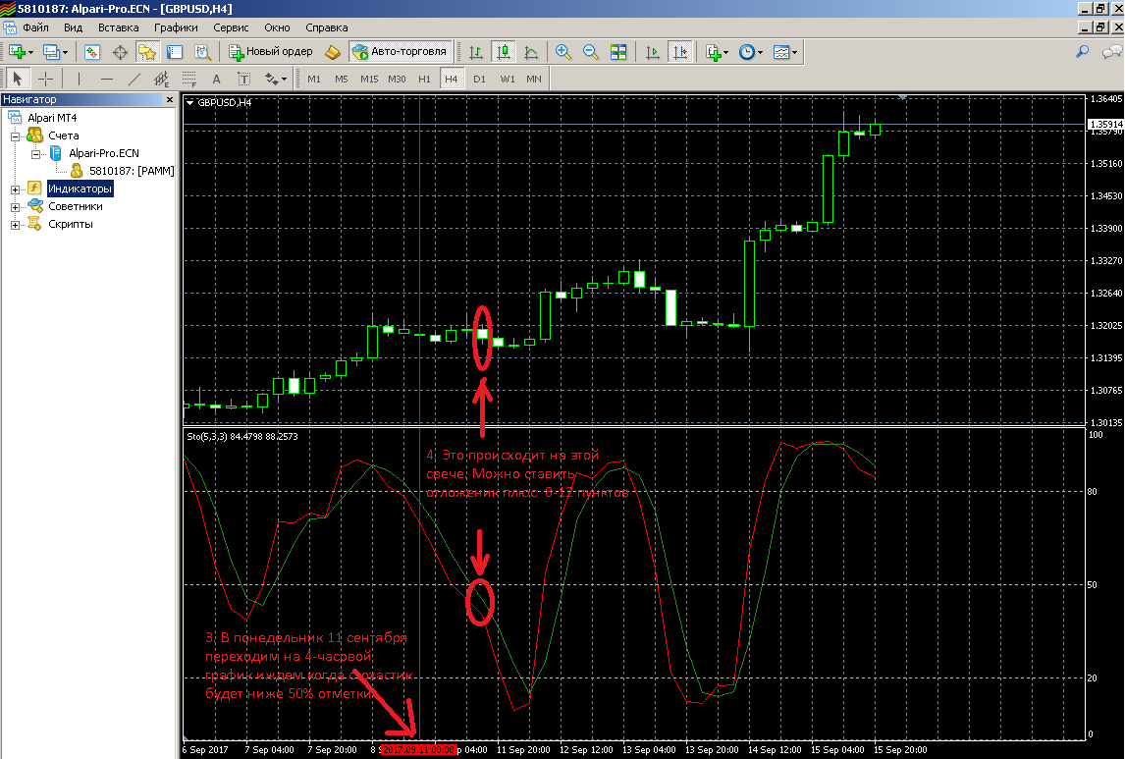1125x759 pixels.
Task: Toggle chart shift button
Action: tap(679, 52)
